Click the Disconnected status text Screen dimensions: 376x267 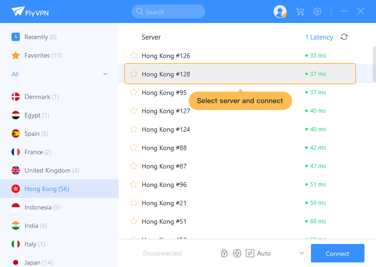click(x=162, y=253)
